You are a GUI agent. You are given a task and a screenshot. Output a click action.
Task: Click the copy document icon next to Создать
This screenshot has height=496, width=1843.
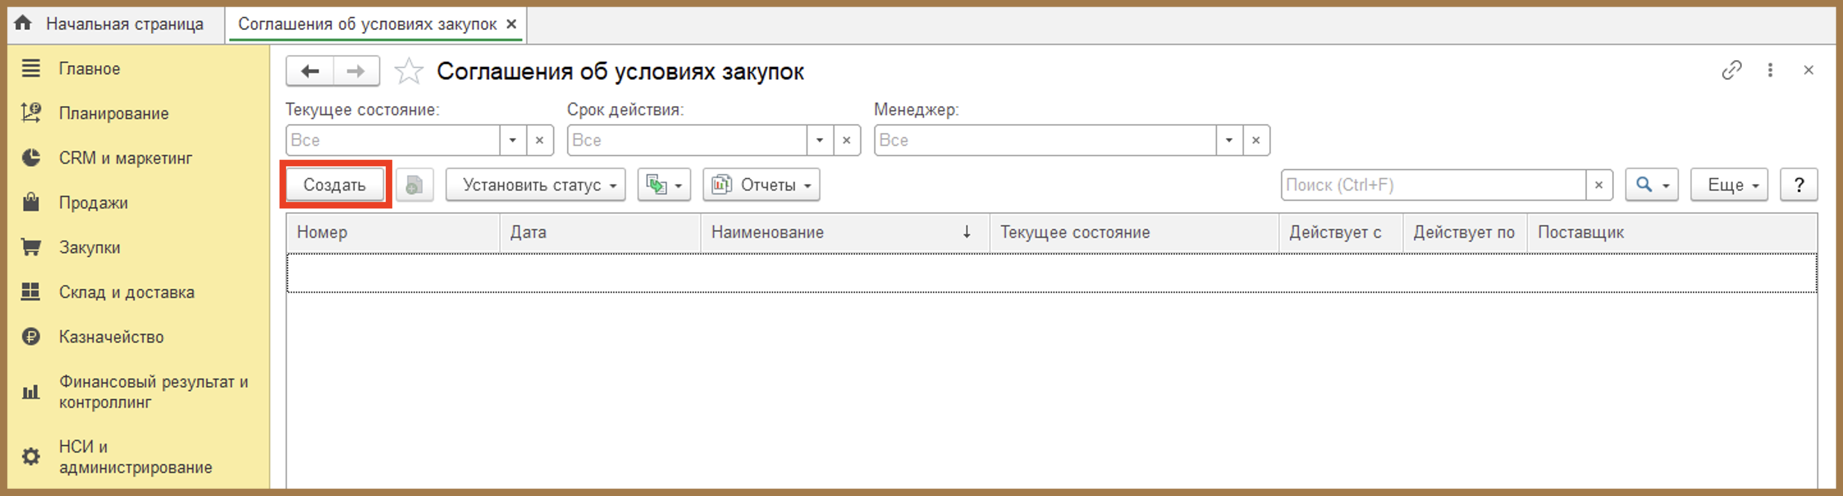tap(415, 185)
